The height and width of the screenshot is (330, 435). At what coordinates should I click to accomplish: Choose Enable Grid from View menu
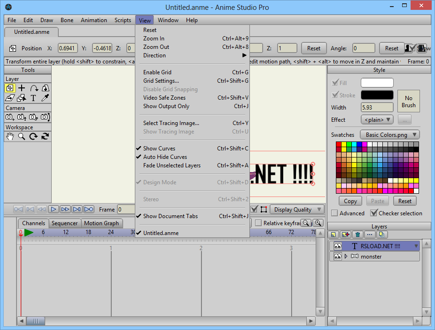[157, 72]
